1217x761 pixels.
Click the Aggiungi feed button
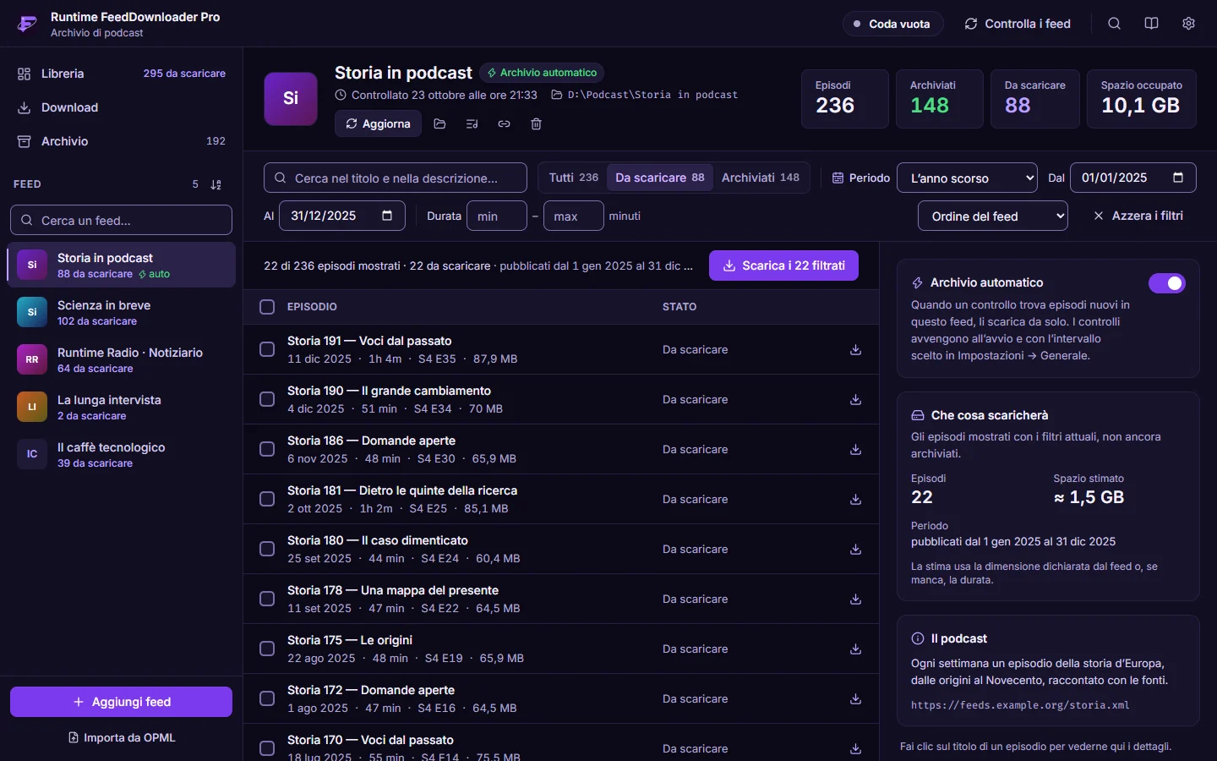pyautogui.click(x=121, y=702)
